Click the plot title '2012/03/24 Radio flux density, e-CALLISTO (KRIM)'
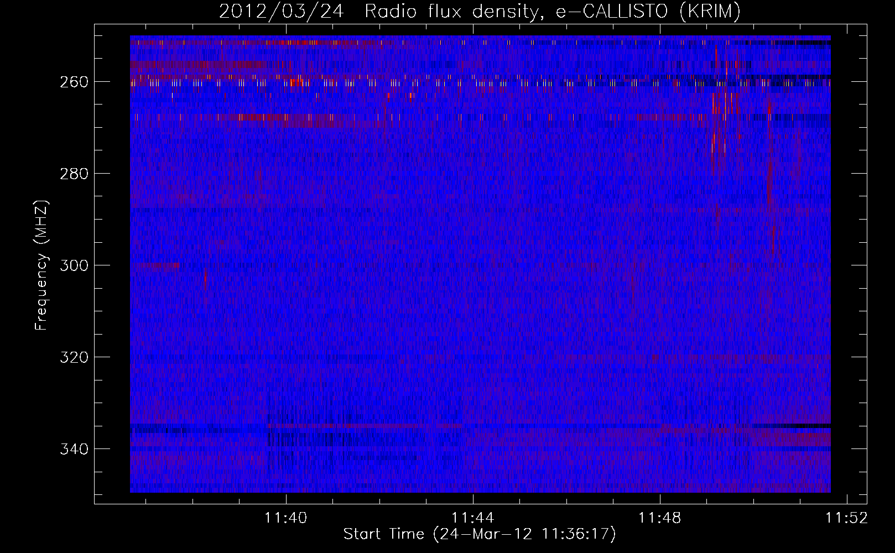 480,11
